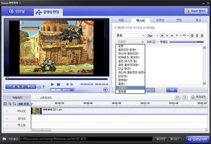Expand the 텍스트 track
Viewport: 211px width, 144px height.
tap(7, 125)
